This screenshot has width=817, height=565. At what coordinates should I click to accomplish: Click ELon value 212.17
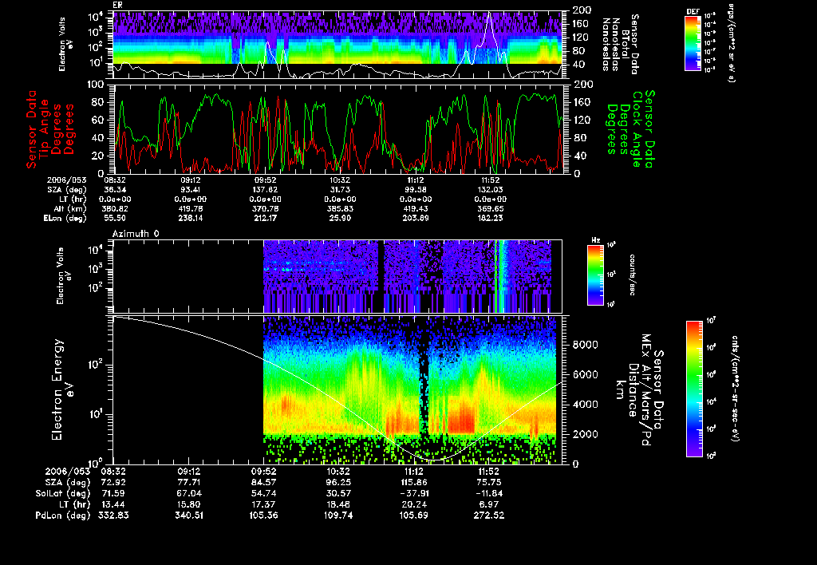point(265,218)
